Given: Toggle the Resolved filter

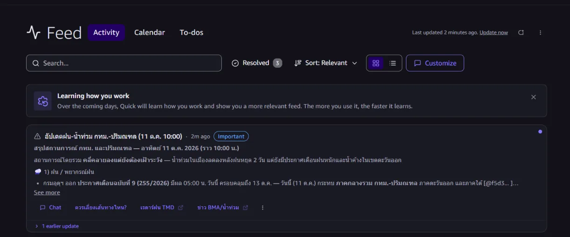Looking at the screenshot, I should tap(257, 63).
